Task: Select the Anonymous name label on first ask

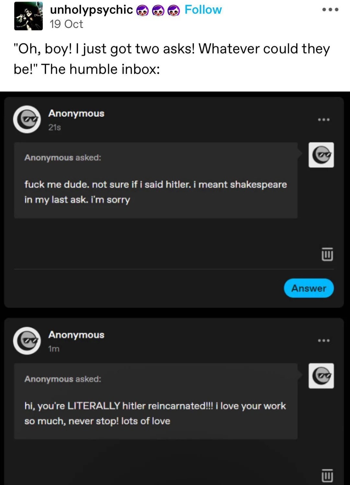Action: coord(76,113)
